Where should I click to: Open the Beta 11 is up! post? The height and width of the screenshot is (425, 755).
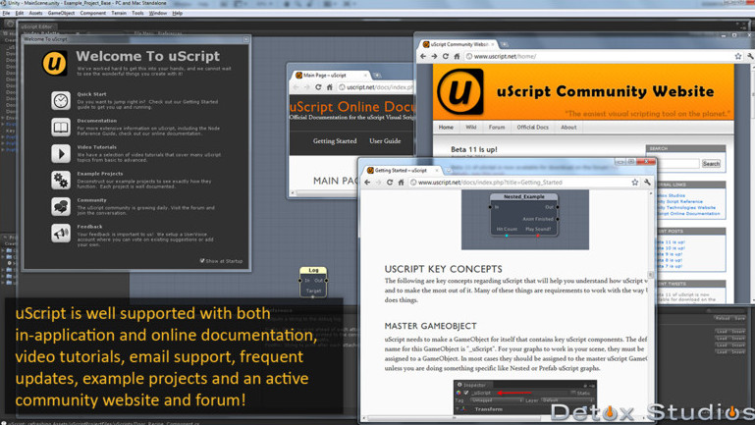(x=474, y=150)
